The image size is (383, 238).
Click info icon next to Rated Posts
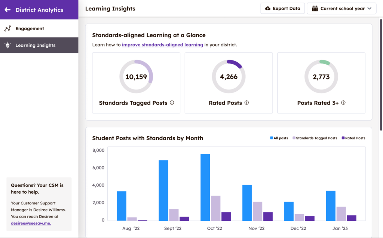(x=247, y=103)
